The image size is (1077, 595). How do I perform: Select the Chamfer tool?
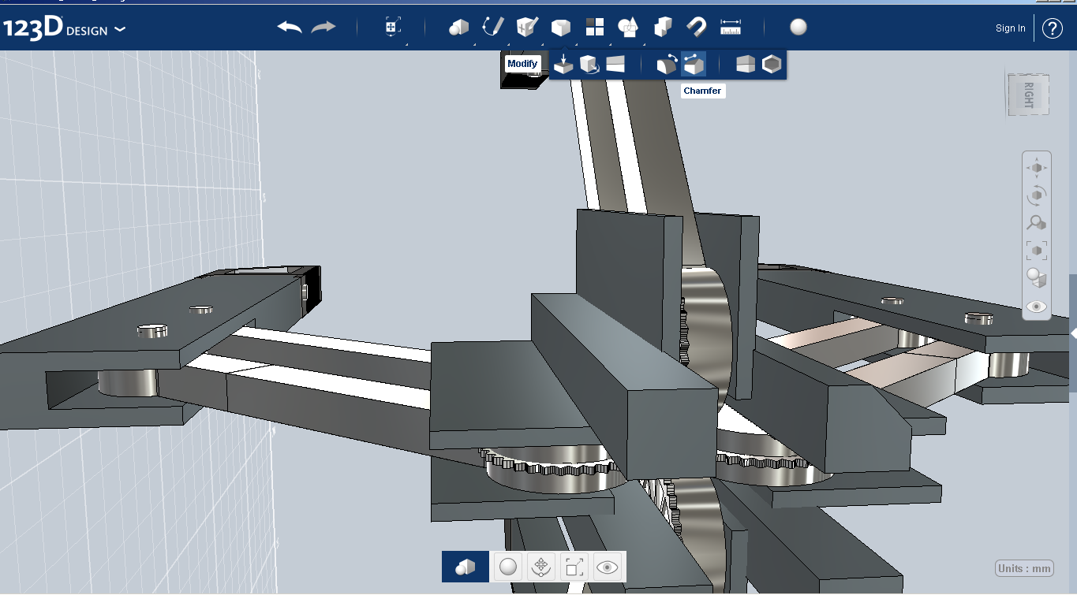click(693, 64)
